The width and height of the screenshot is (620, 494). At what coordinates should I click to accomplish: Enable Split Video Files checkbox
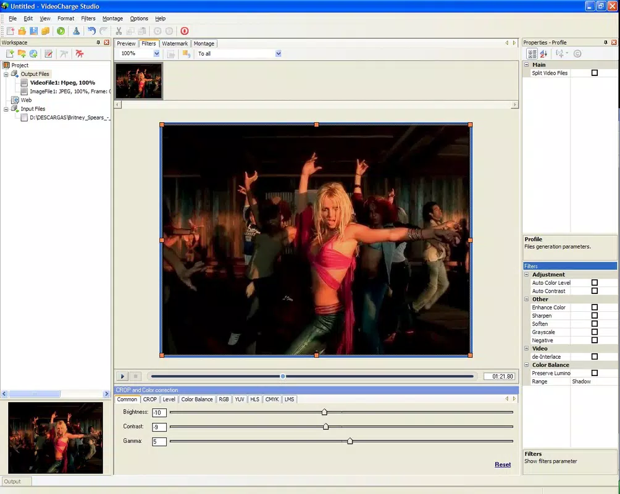tap(594, 73)
